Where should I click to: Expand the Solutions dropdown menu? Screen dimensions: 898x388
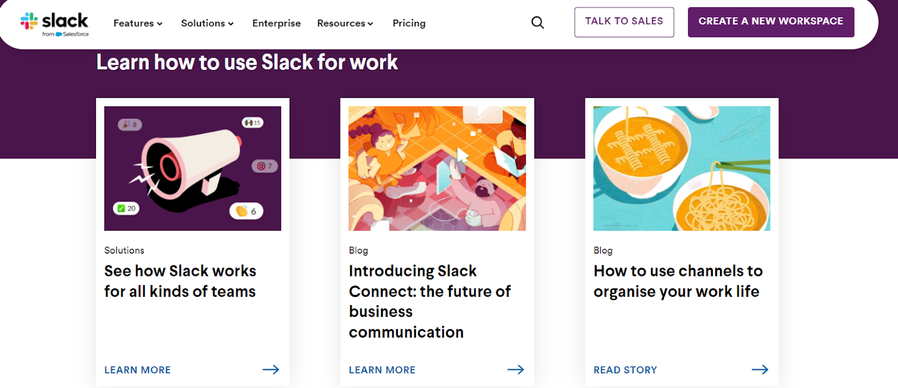(x=207, y=24)
